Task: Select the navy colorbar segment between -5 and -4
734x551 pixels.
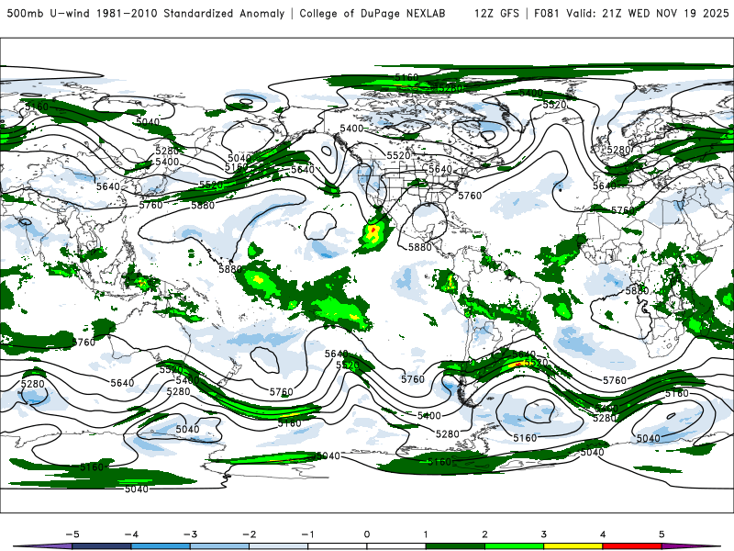Action: 102,546
